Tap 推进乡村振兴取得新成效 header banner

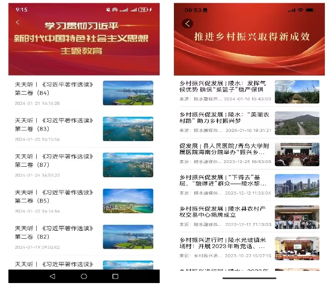tap(252, 37)
